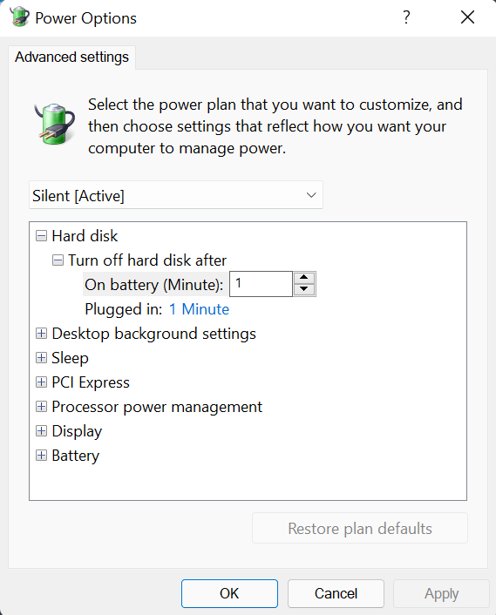Collapse the Hard disk tree node
The image size is (496, 615).
[x=41, y=236]
